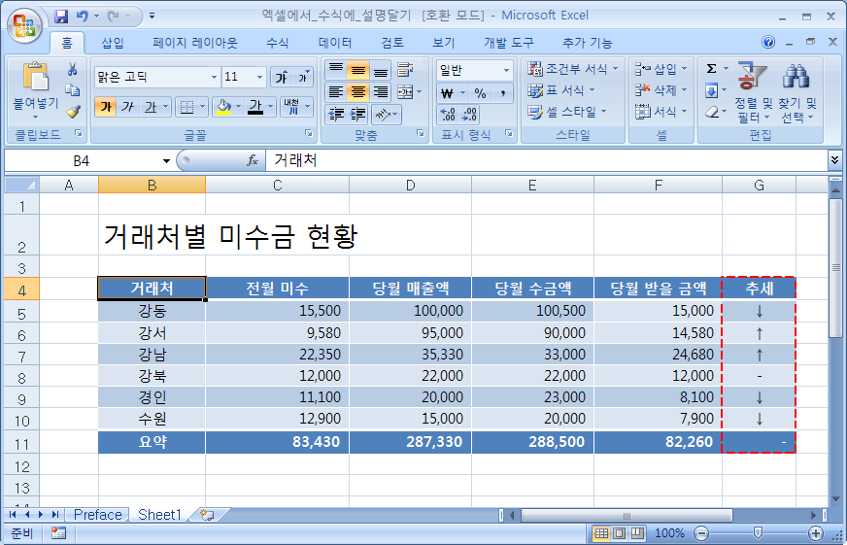This screenshot has height=545, width=847.
Task: Open the 페이지 레이아웃 ribbon tab
Action: [195, 43]
